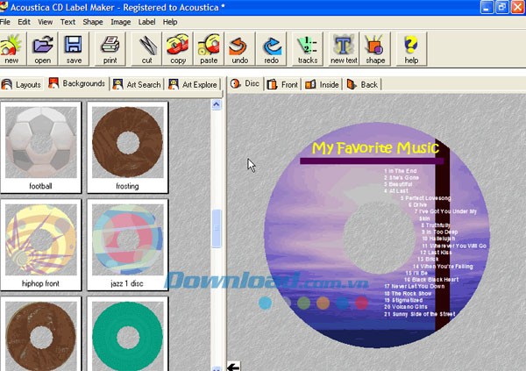This screenshot has height=371, width=526.
Task: Open the Label menu
Action: pyautogui.click(x=146, y=22)
